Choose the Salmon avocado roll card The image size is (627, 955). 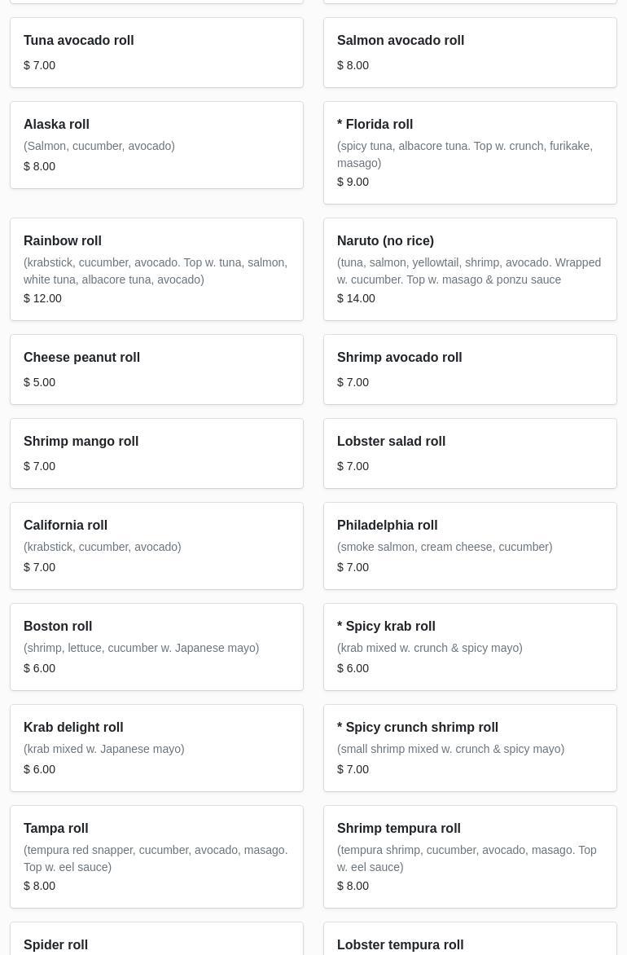[x=470, y=52]
